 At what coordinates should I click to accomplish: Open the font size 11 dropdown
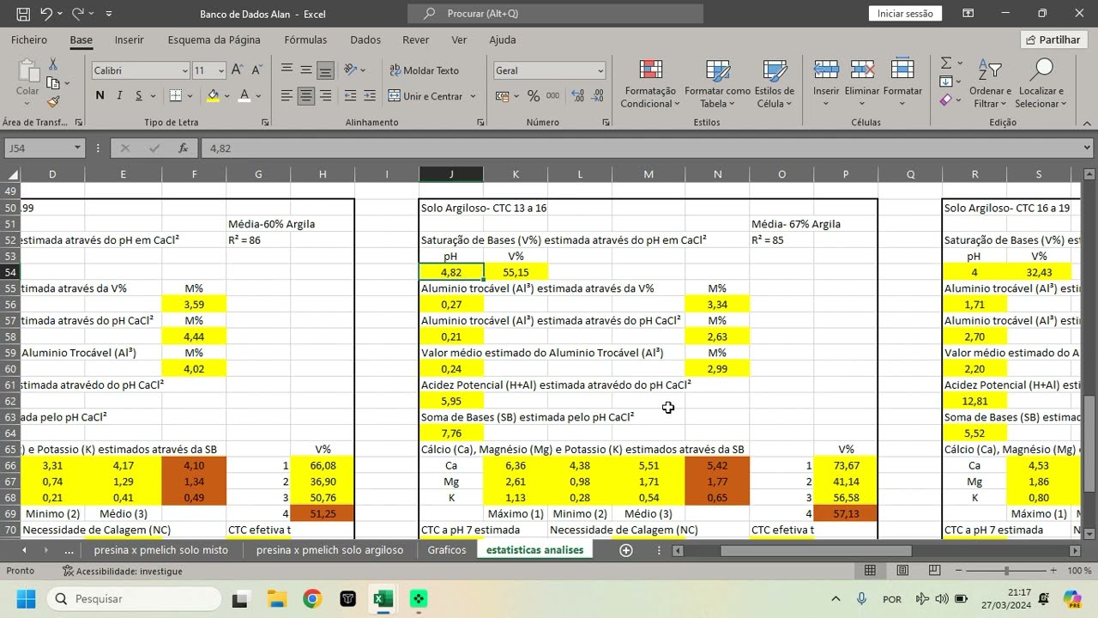pyautogui.click(x=221, y=70)
